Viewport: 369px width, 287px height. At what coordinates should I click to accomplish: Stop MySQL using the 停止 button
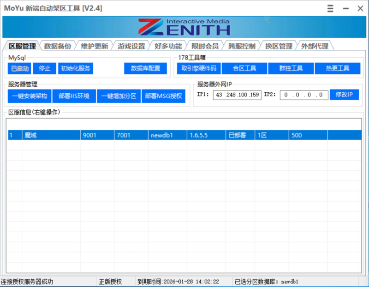(44, 68)
